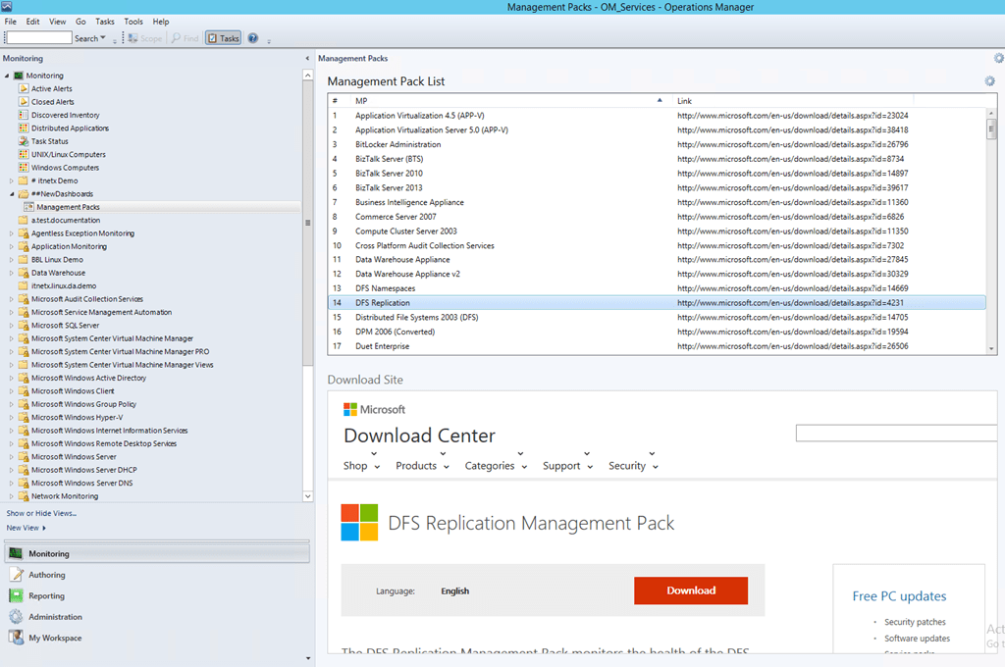Open the Search dropdown arrow
Image resolution: width=1005 pixels, height=667 pixels.
click(x=102, y=38)
